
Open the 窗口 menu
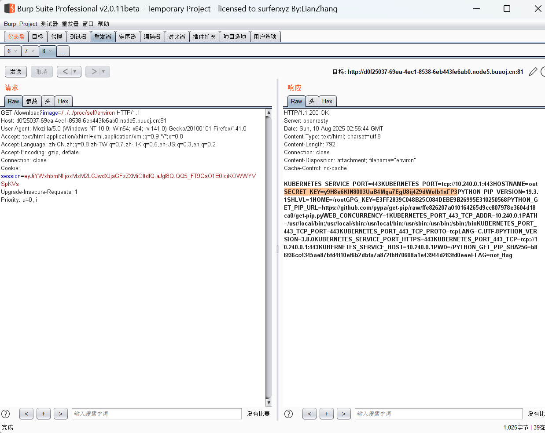88,24
